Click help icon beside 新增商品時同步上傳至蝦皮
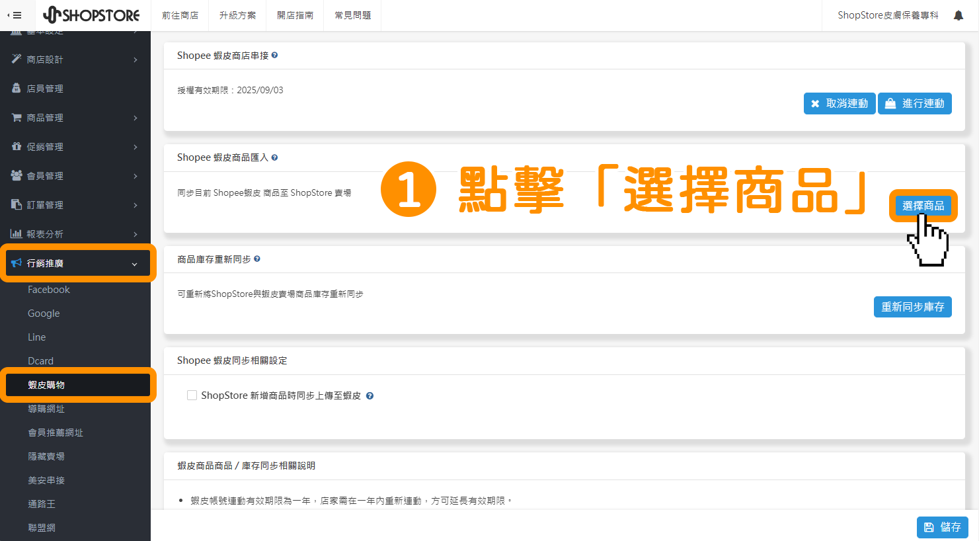Screen dimensions: 979x541 pyautogui.click(x=370, y=396)
